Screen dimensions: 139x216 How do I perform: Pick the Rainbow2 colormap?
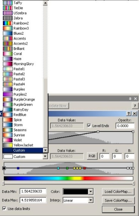click(x=23, y=23)
